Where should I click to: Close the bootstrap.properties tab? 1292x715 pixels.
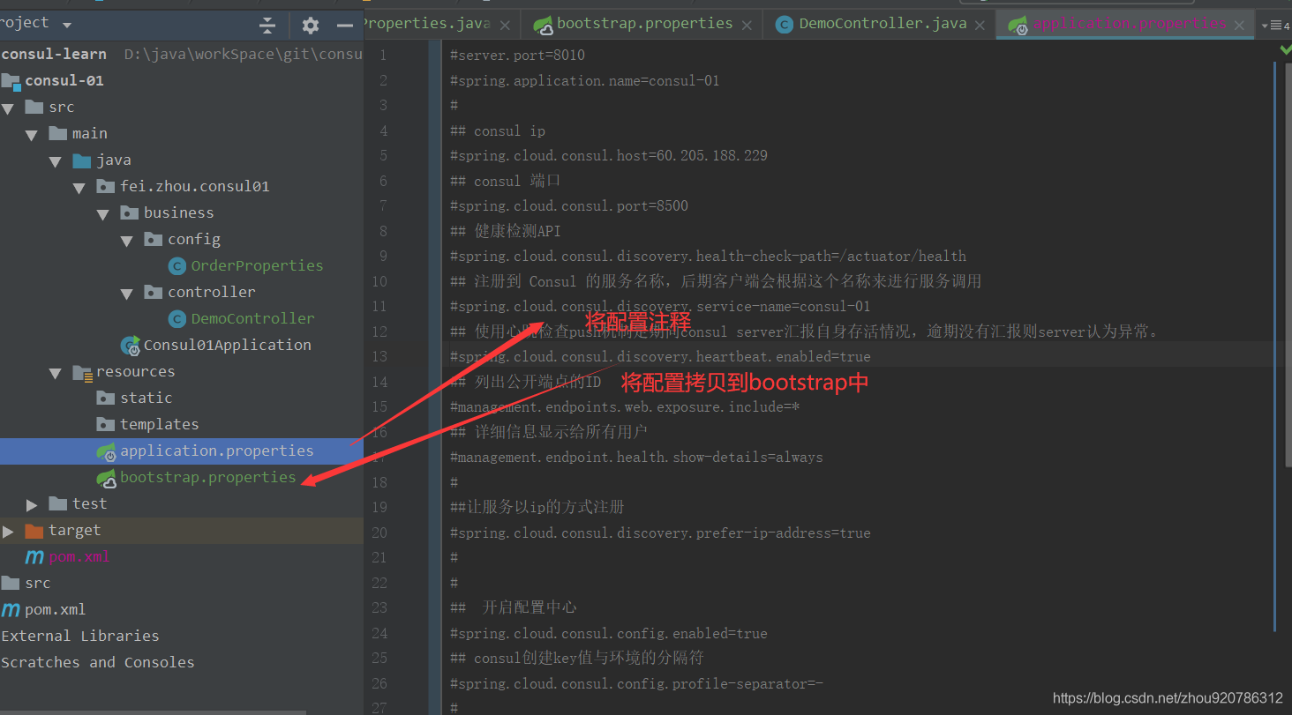point(747,26)
